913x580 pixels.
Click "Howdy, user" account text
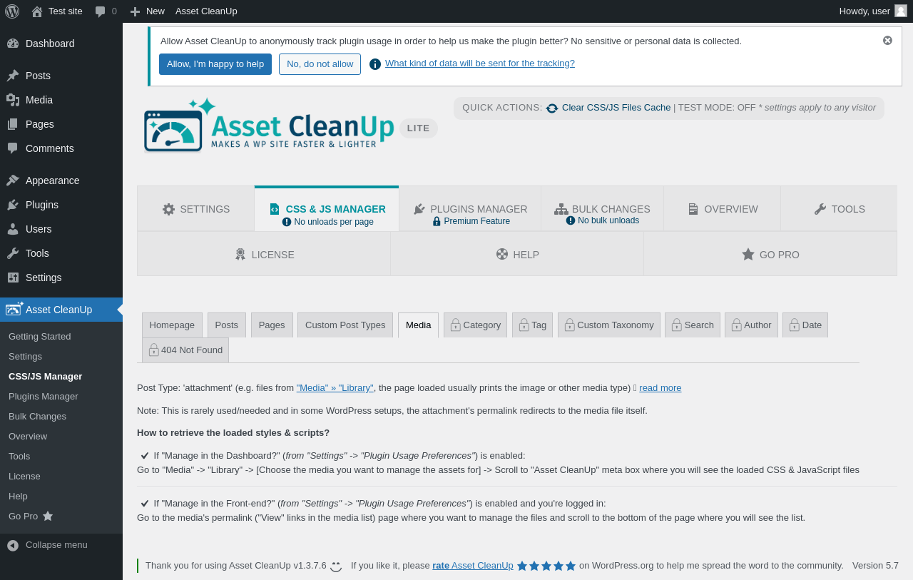[864, 11]
